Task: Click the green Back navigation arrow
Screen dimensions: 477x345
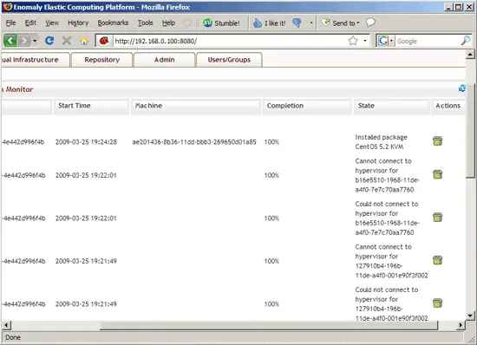Action: (x=10, y=41)
